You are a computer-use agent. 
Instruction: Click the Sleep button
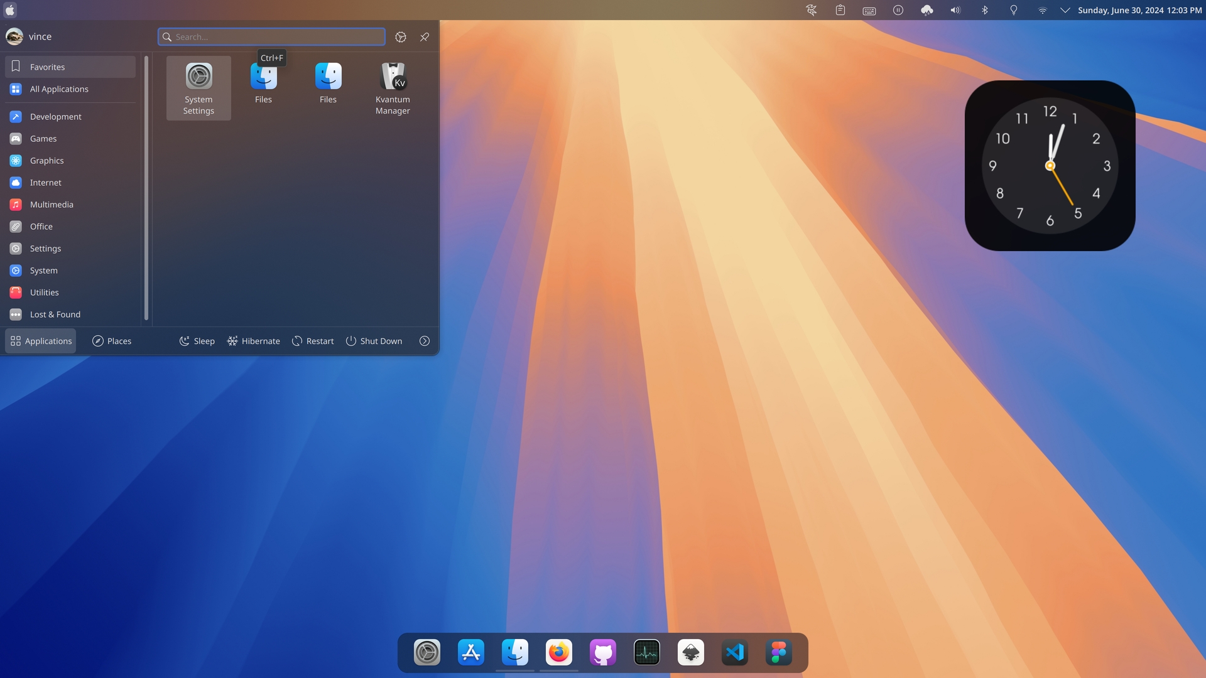197,341
